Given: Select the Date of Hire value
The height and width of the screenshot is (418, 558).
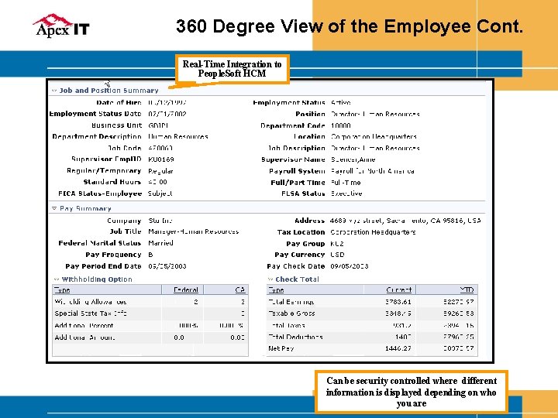Looking at the screenshot, I should point(167,103).
